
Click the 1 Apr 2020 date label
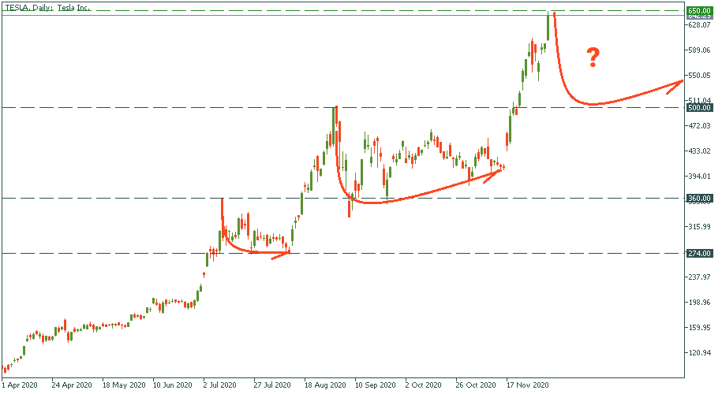pyautogui.click(x=20, y=385)
